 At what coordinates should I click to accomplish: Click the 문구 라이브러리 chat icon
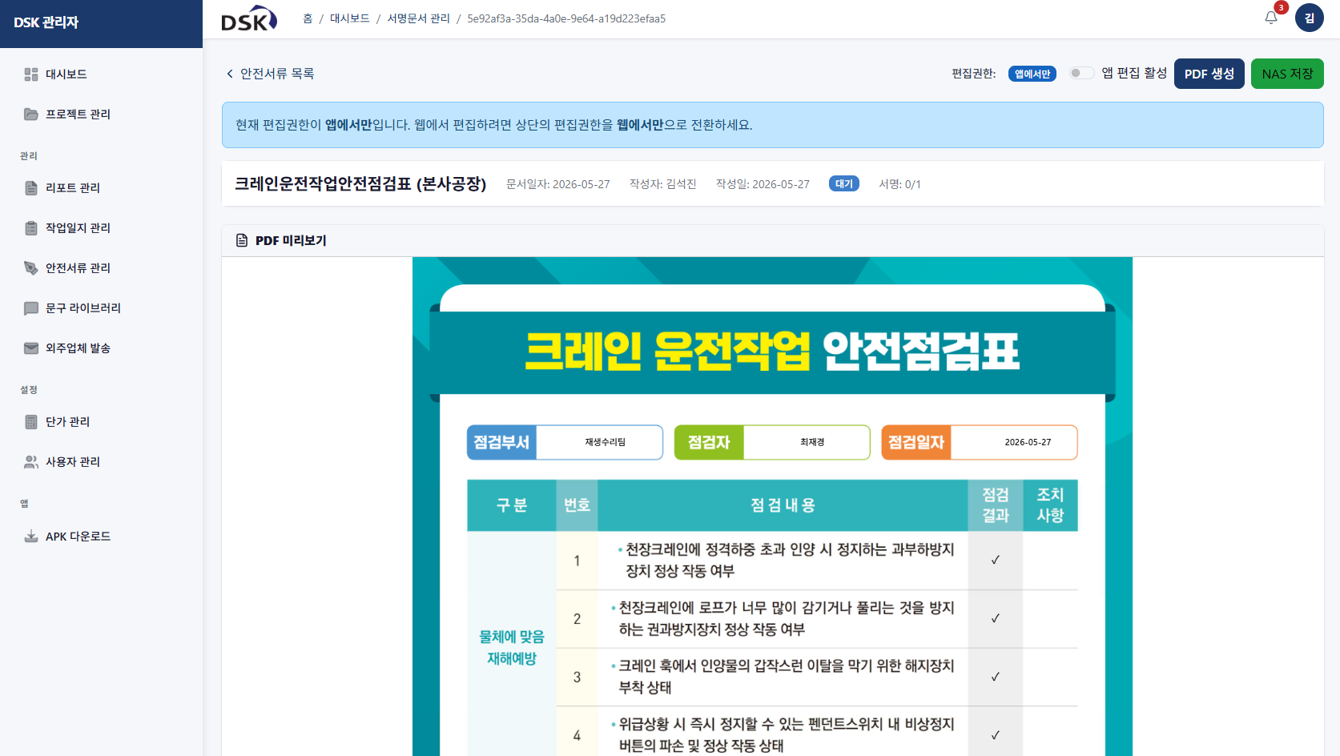point(31,308)
